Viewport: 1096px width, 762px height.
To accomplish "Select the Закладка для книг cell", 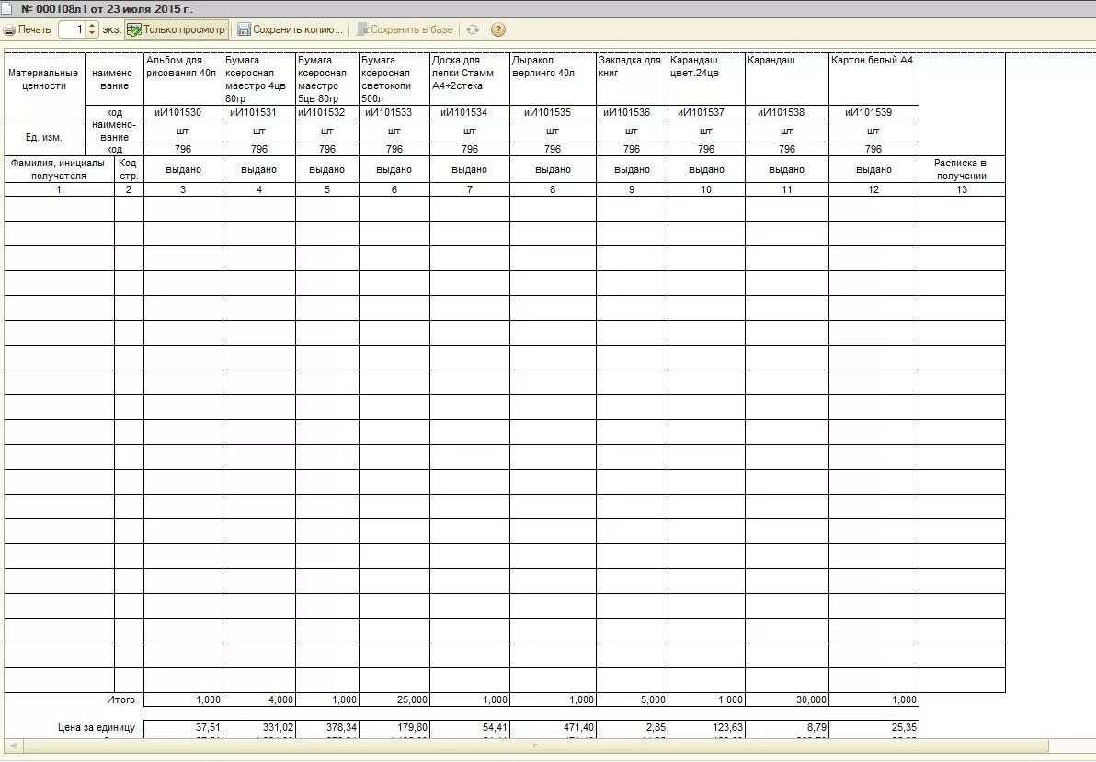I will 632,79.
